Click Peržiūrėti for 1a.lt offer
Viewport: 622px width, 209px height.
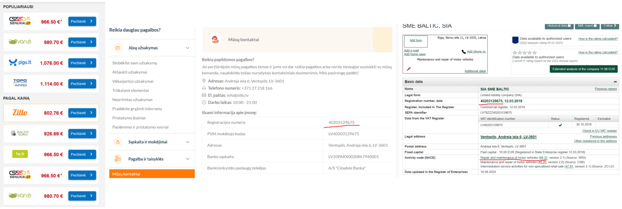pyautogui.click(x=82, y=154)
